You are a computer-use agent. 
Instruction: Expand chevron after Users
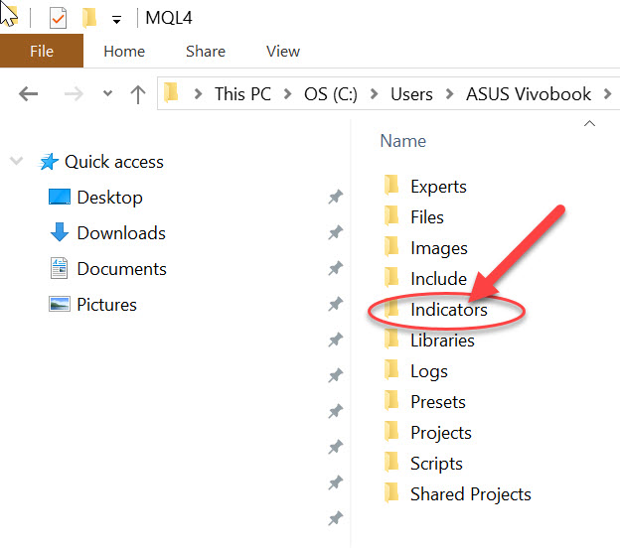coord(449,94)
